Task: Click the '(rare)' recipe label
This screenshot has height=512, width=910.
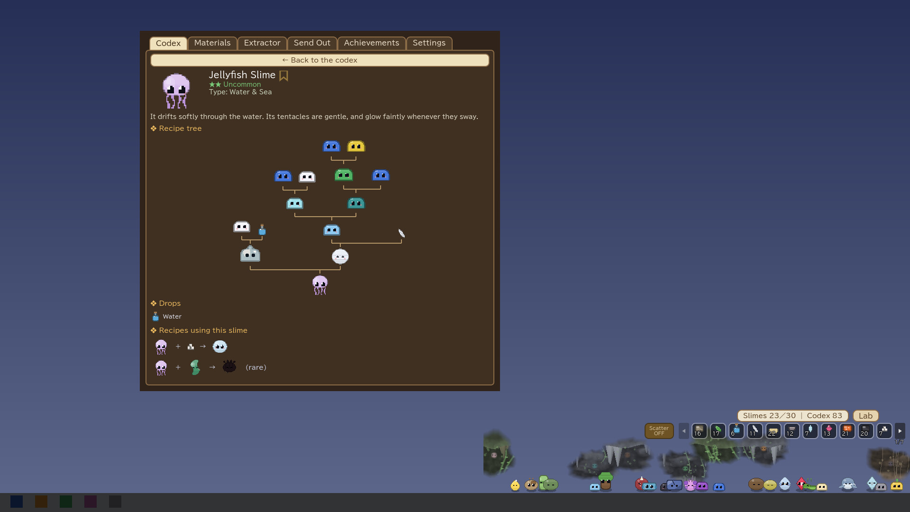Action: click(256, 367)
